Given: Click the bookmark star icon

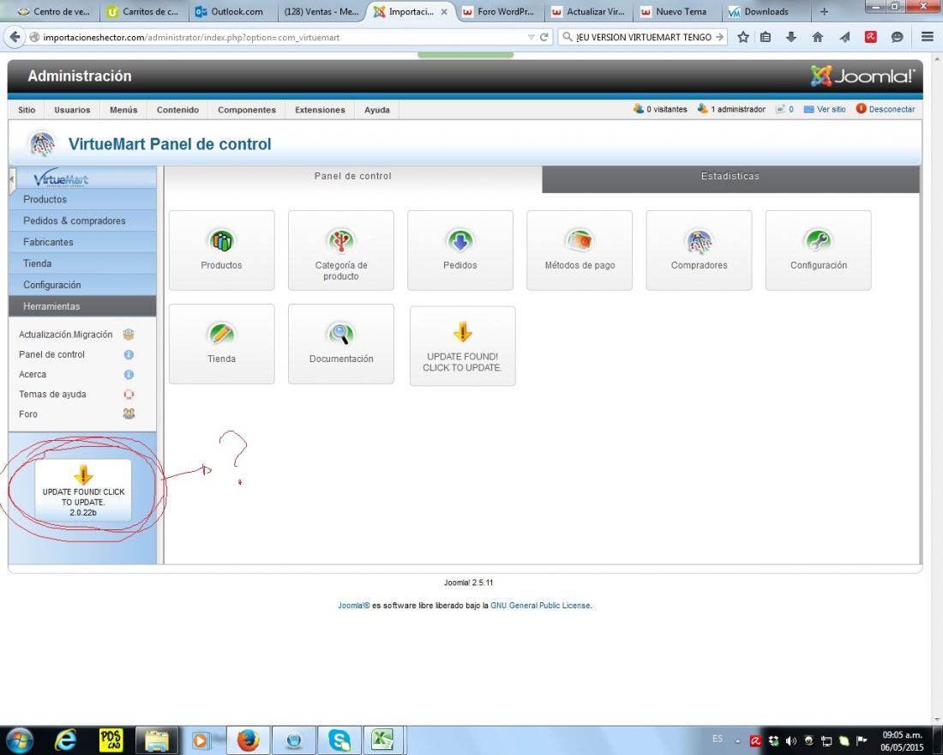Looking at the screenshot, I should point(743,38).
